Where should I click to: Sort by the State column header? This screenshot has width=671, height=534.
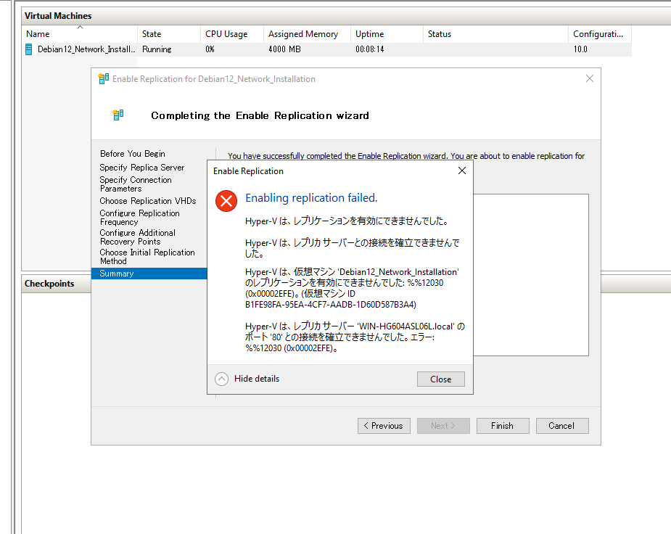click(x=168, y=34)
